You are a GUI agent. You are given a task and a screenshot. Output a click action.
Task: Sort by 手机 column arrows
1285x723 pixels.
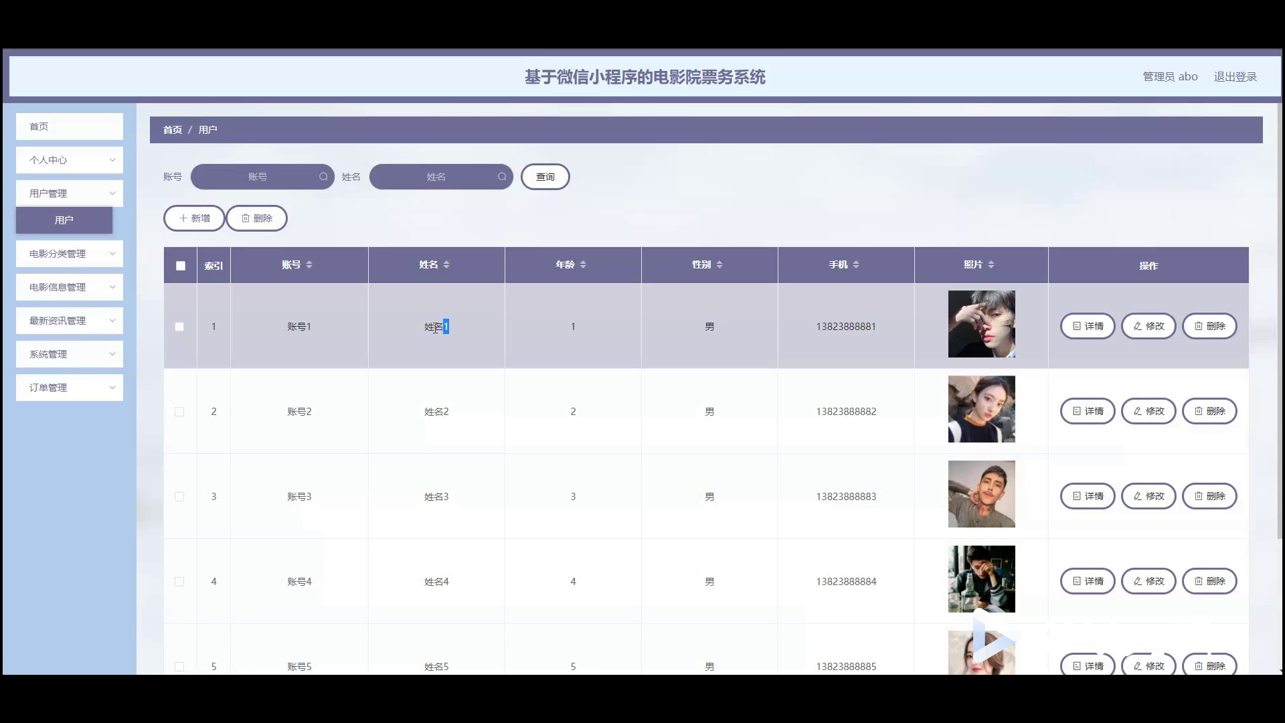click(x=856, y=265)
